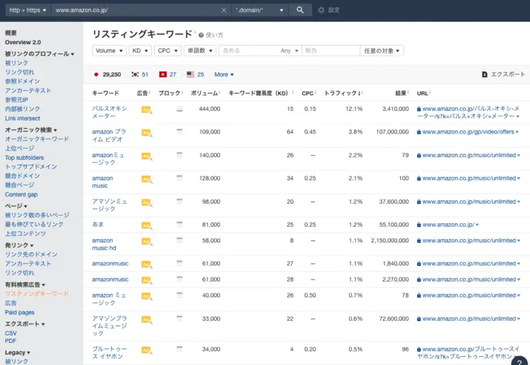Screen dimensions: 530x365
Task: Click the Ad icon for あま keyword
Action: coord(146,226)
